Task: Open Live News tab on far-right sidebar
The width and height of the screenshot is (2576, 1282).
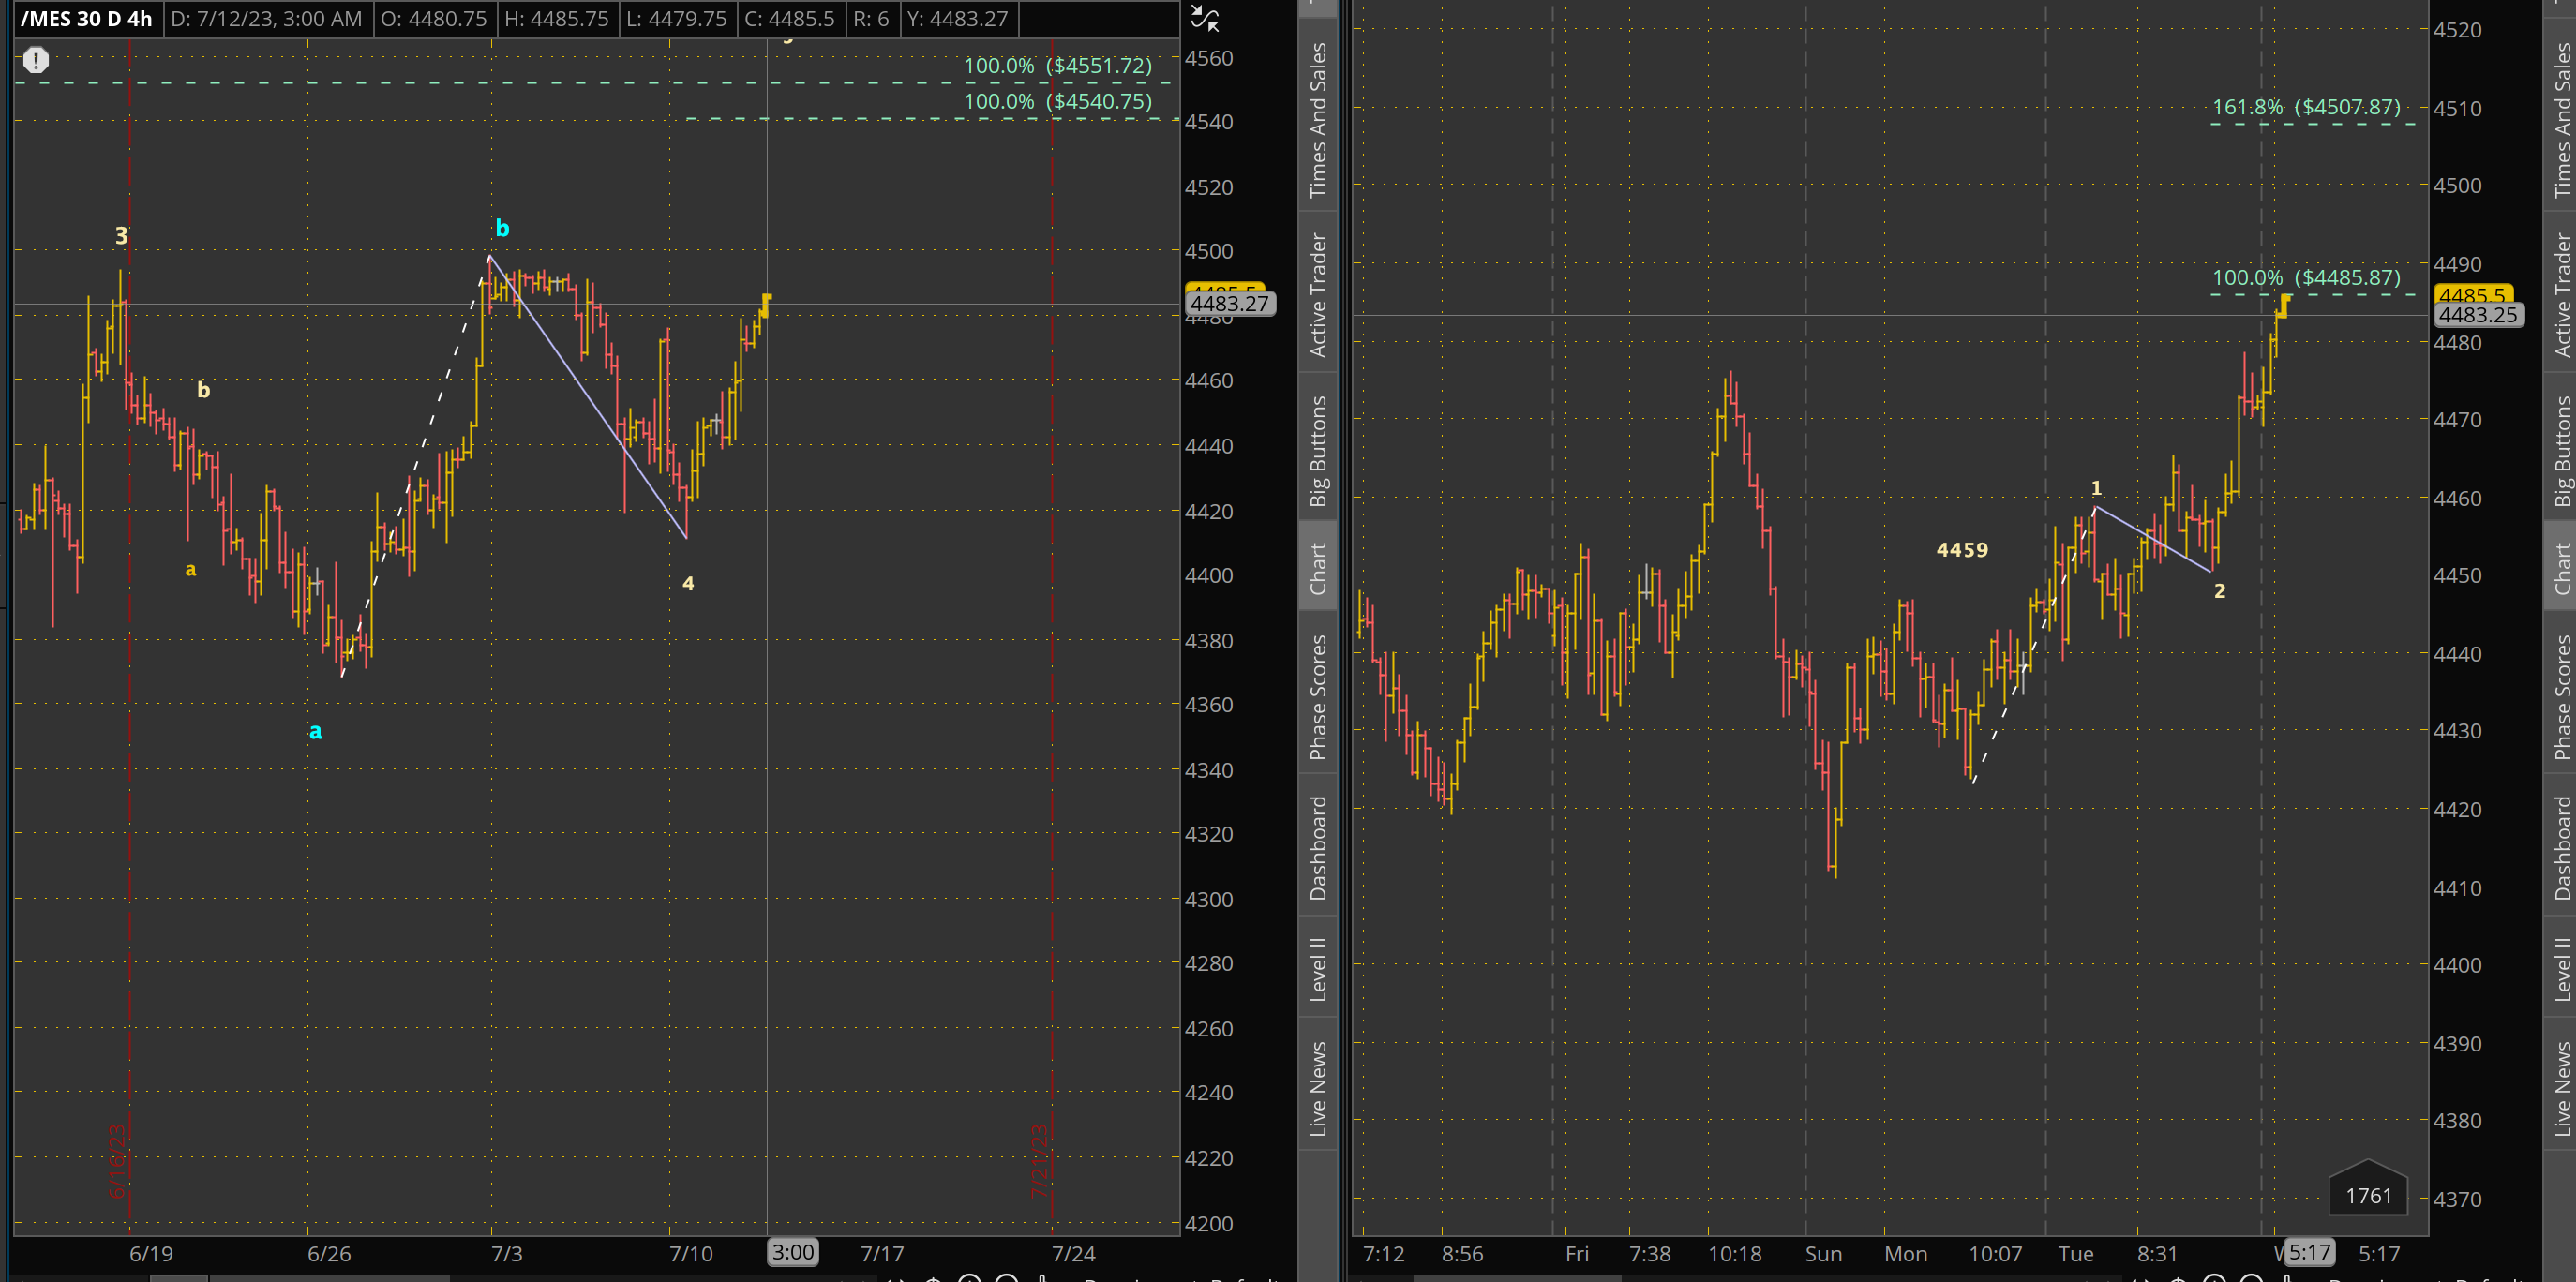Action: [2561, 1088]
